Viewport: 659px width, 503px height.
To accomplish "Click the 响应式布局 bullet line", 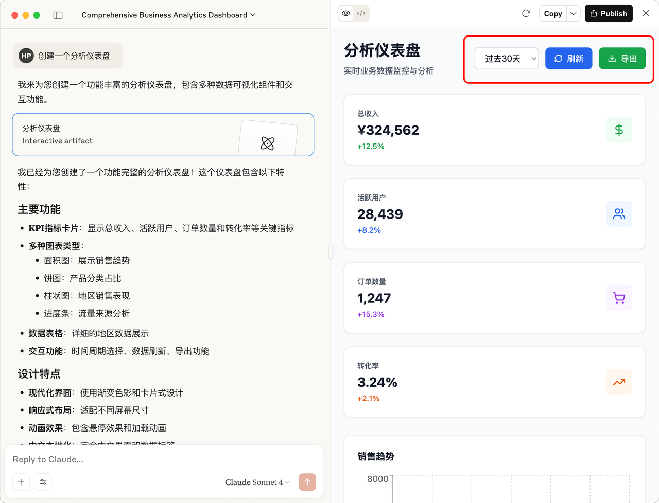I will click(89, 410).
